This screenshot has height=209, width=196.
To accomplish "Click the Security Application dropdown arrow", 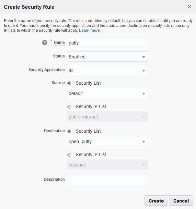I will 144,70.
